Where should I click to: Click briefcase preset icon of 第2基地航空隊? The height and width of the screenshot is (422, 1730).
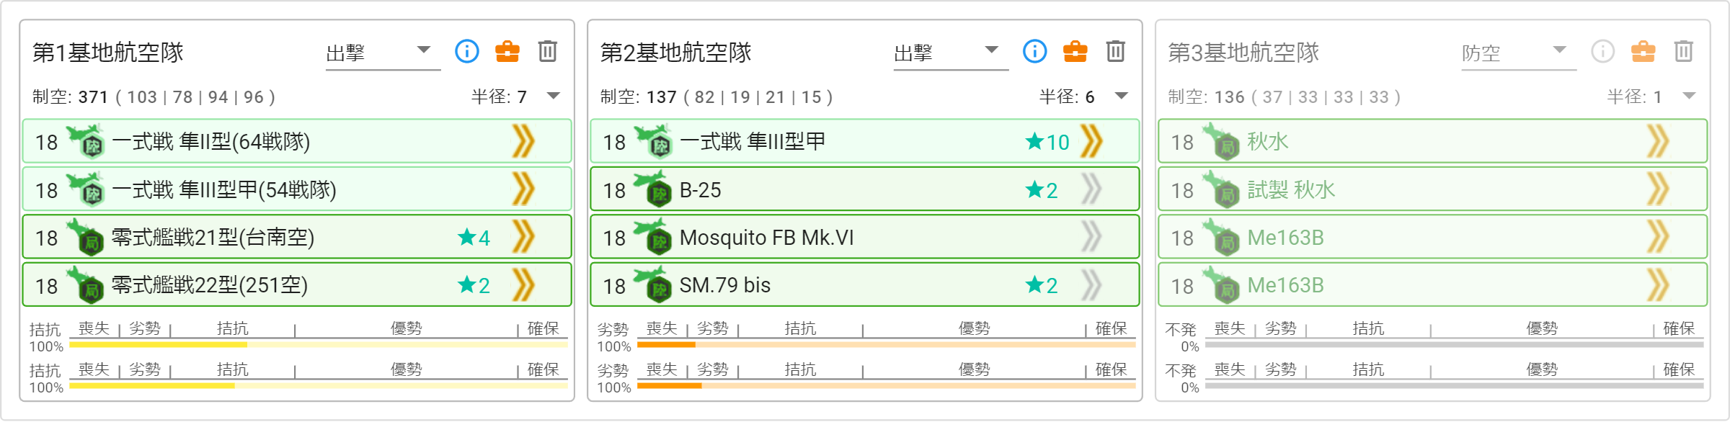point(1075,51)
